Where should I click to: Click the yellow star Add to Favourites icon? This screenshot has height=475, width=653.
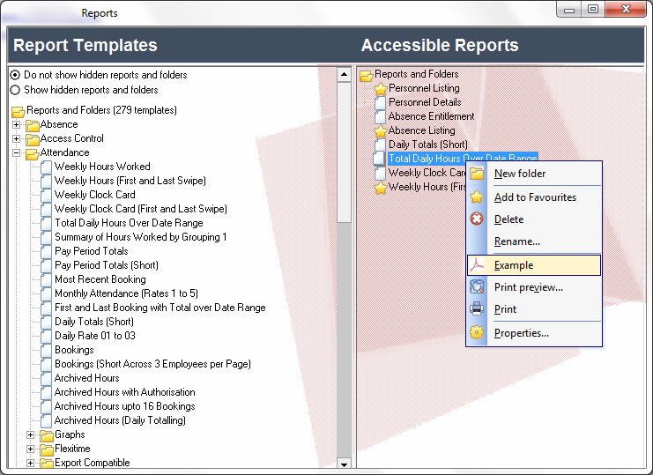tap(477, 197)
